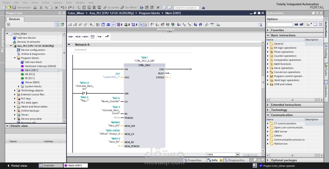Viewport: 329px width, 169px height.
Task: Click split editor space horizontally icon
Action: (x=164, y=7)
